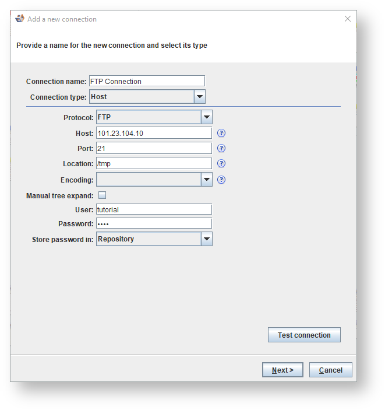Open the Connection type dropdown
385x410 pixels.
[x=199, y=97]
